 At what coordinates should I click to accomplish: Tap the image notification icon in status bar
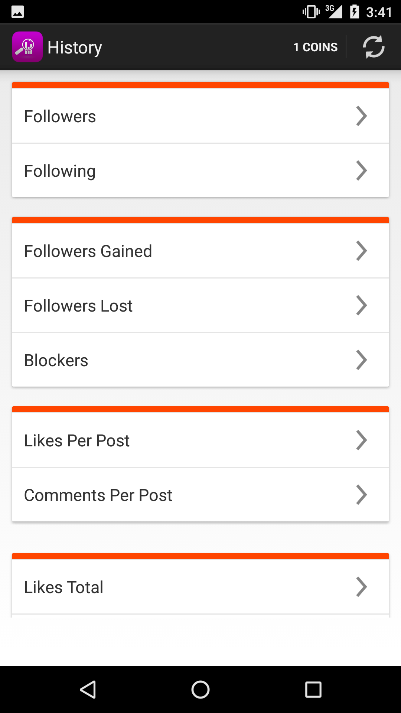click(x=18, y=12)
